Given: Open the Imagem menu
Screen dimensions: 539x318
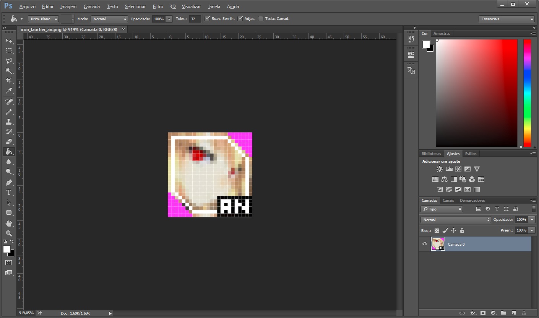Looking at the screenshot, I should [x=68, y=7].
